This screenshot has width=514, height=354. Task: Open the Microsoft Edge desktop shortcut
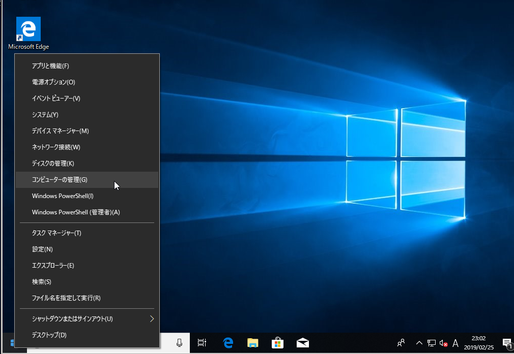28,33
